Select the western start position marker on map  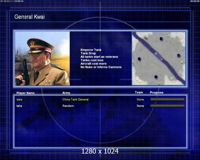(139, 59)
